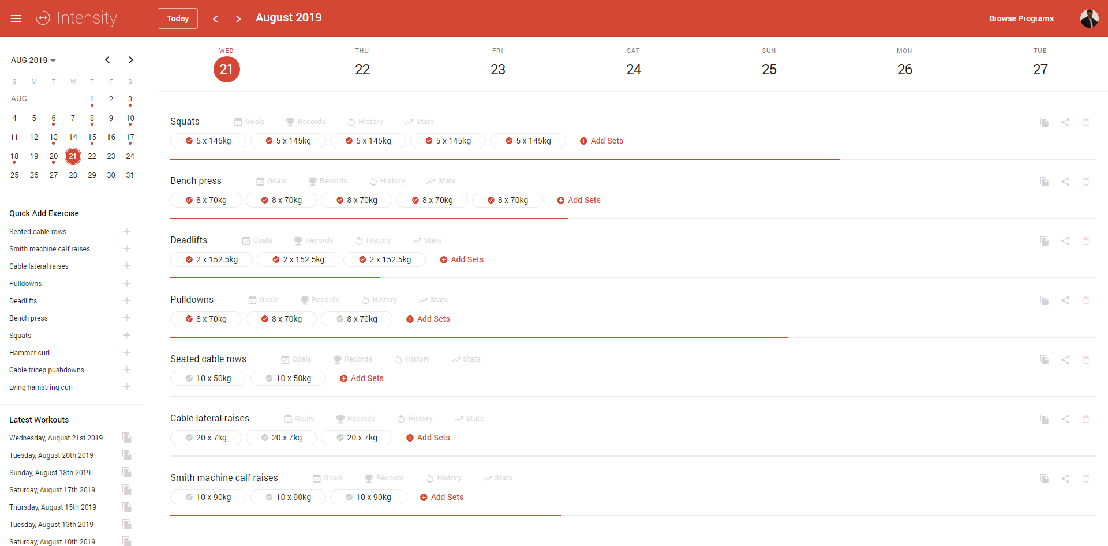Image resolution: width=1108 pixels, height=546 pixels.
Task: Share the Deadlifts exercise
Action: pos(1065,241)
